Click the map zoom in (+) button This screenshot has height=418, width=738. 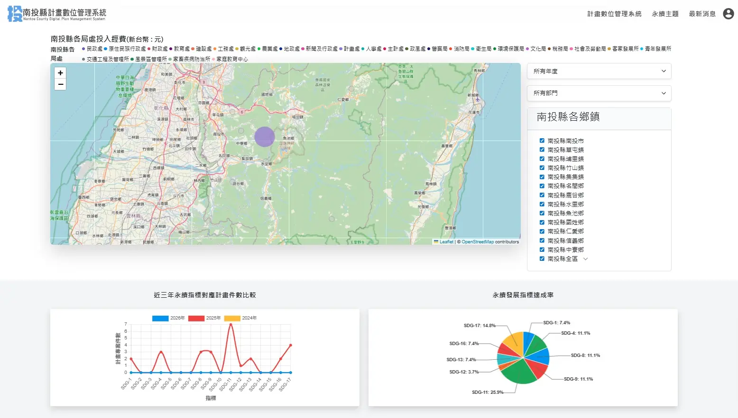coord(60,73)
